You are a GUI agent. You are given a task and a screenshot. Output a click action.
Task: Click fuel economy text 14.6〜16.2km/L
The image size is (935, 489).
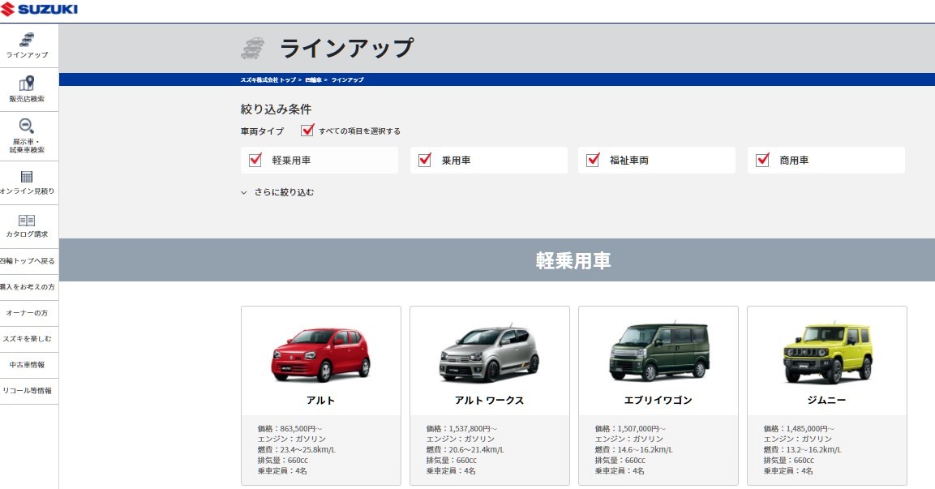coord(645,449)
